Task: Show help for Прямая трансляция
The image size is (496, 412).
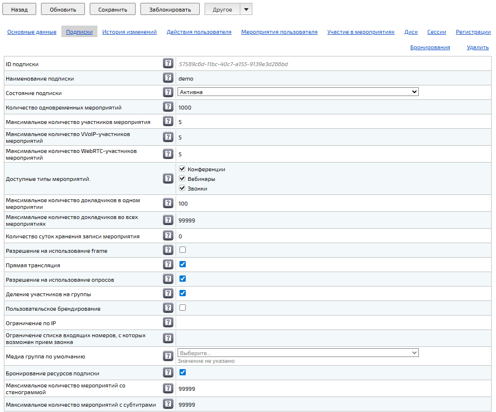Action: (x=168, y=264)
